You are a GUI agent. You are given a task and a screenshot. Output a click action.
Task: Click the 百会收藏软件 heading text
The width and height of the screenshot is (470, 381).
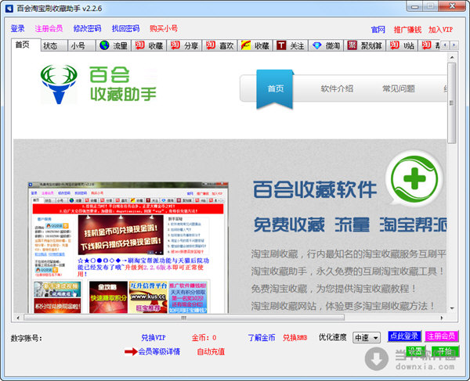click(315, 190)
